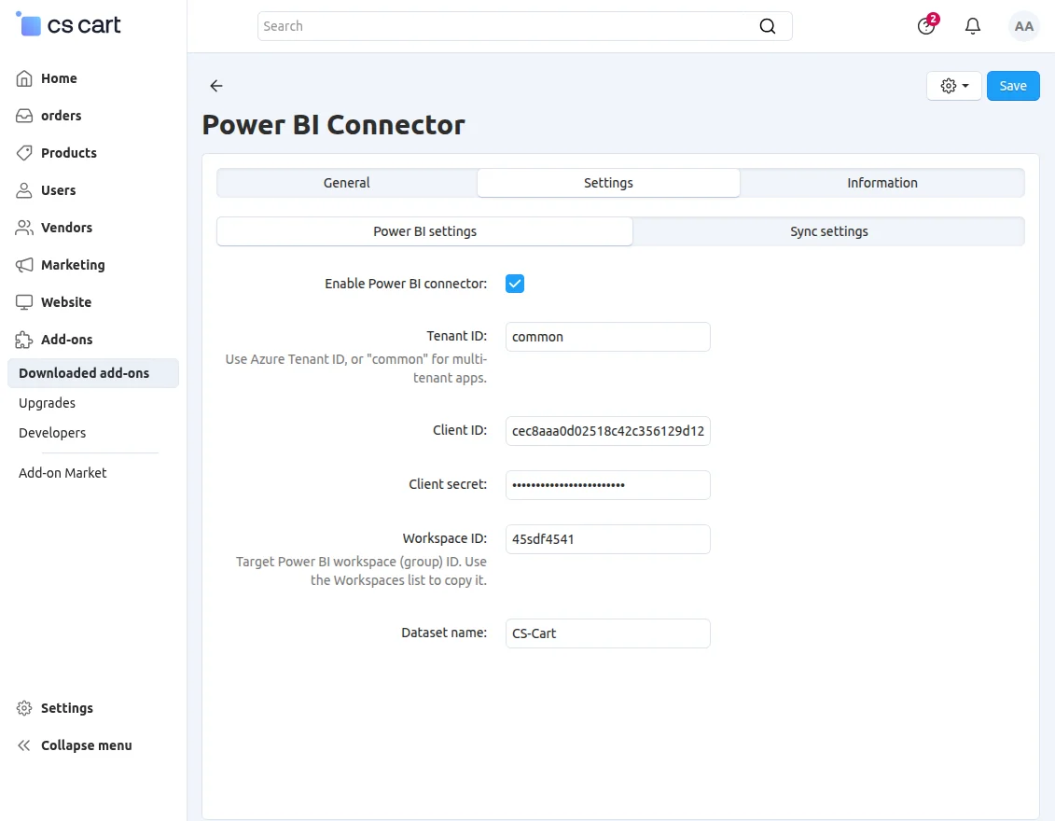The image size is (1055, 821).
Task: Click the Products tag icon
Action: click(24, 153)
